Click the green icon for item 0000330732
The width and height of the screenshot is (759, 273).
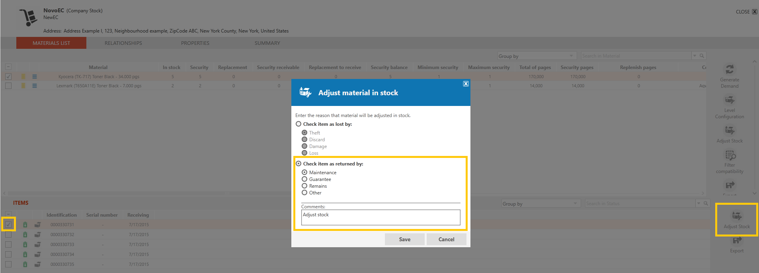click(x=25, y=235)
